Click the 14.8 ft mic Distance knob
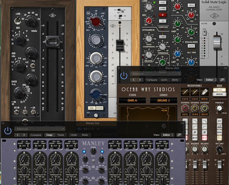The image size is (229, 185). [195, 108]
